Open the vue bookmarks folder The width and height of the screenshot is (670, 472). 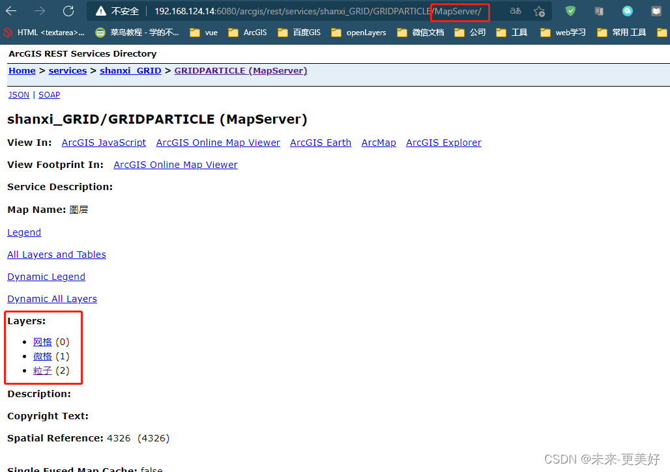click(204, 33)
